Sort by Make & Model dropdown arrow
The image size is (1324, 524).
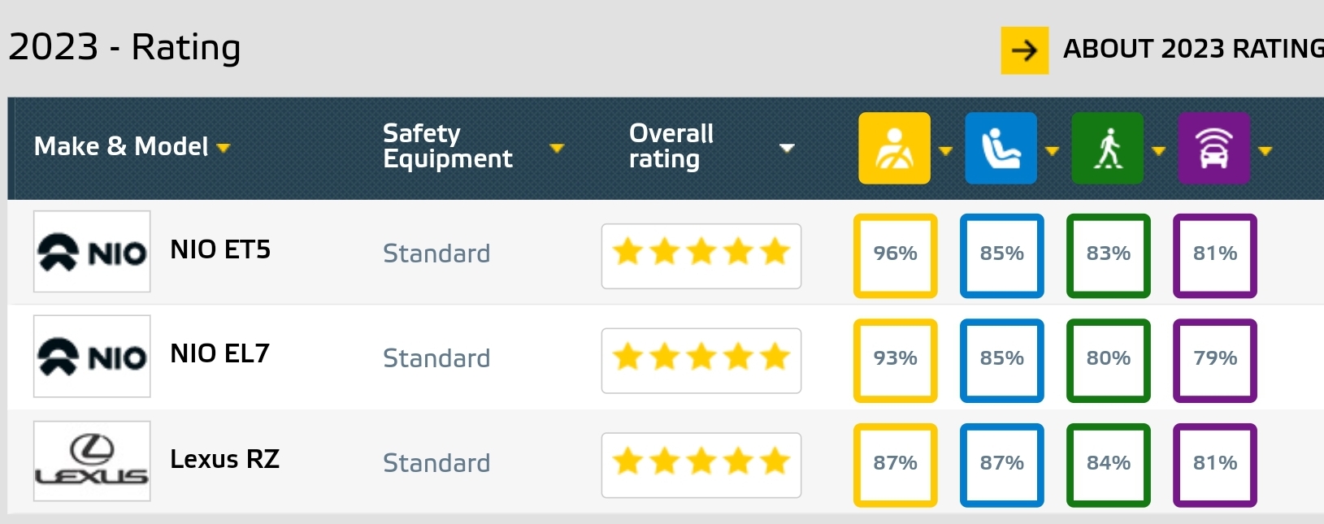point(224,148)
